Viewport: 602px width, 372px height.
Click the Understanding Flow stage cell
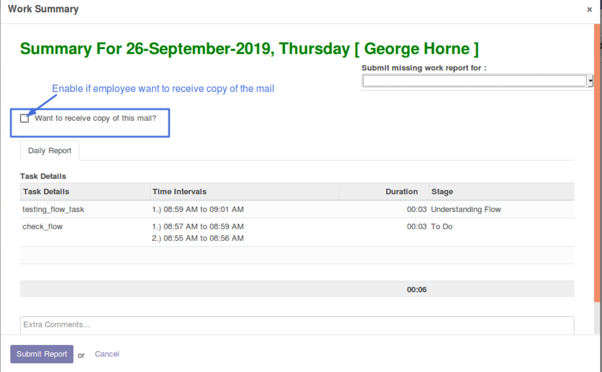466,210
